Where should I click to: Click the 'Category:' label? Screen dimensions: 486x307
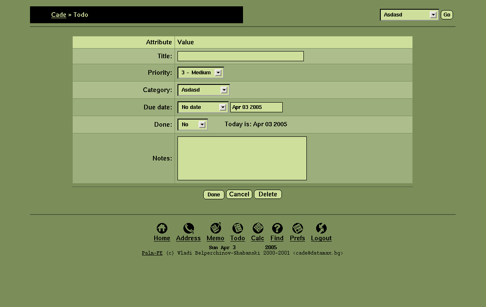click(158, 90)
